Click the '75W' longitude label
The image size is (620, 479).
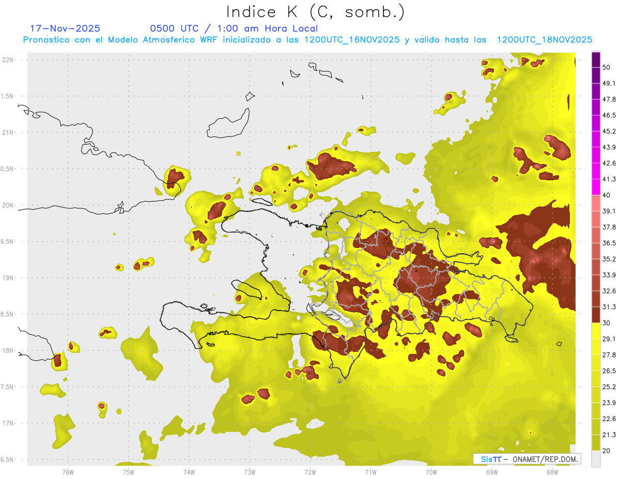tap(129, 472)
